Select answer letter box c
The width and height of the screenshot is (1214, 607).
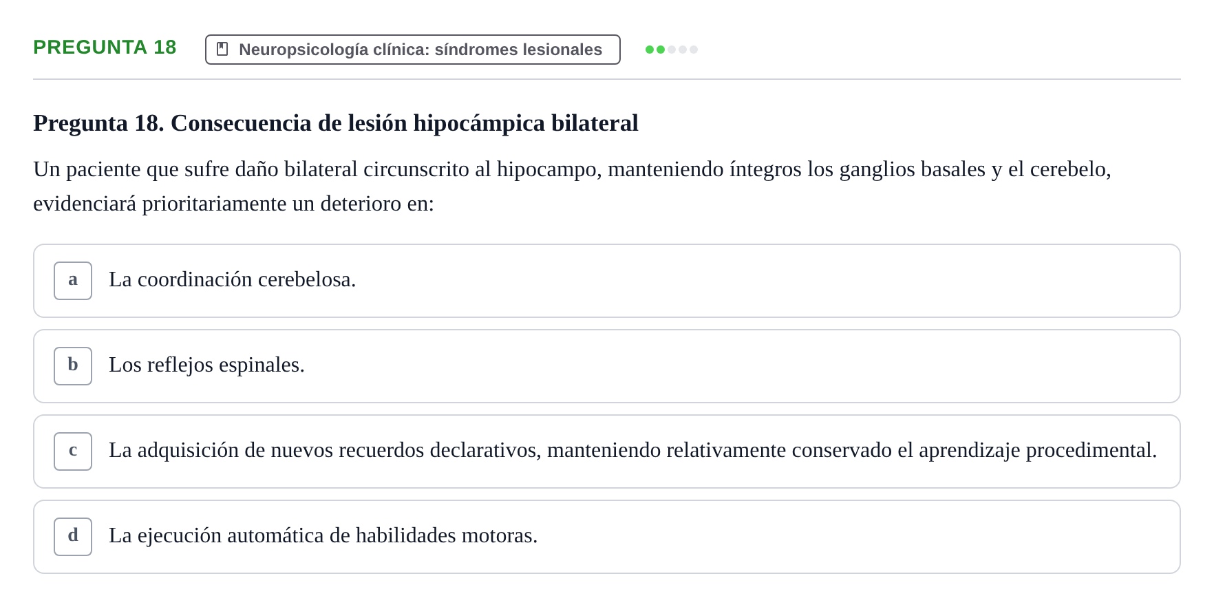(73, 451)
